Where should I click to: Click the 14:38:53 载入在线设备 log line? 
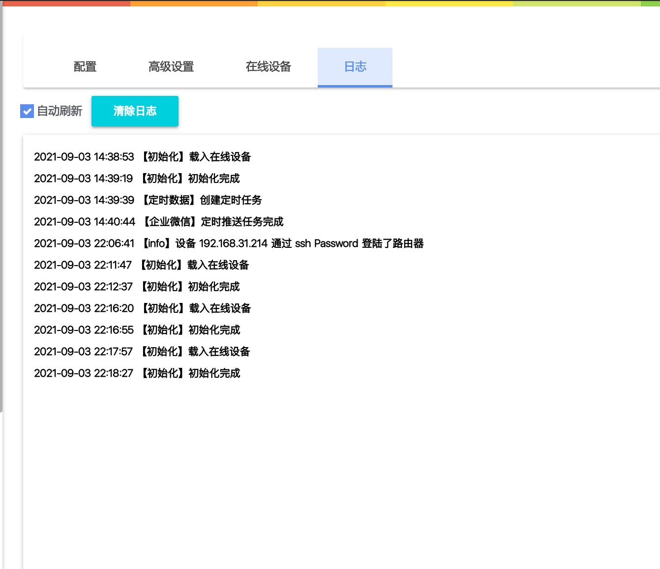[x=143, y=156]
